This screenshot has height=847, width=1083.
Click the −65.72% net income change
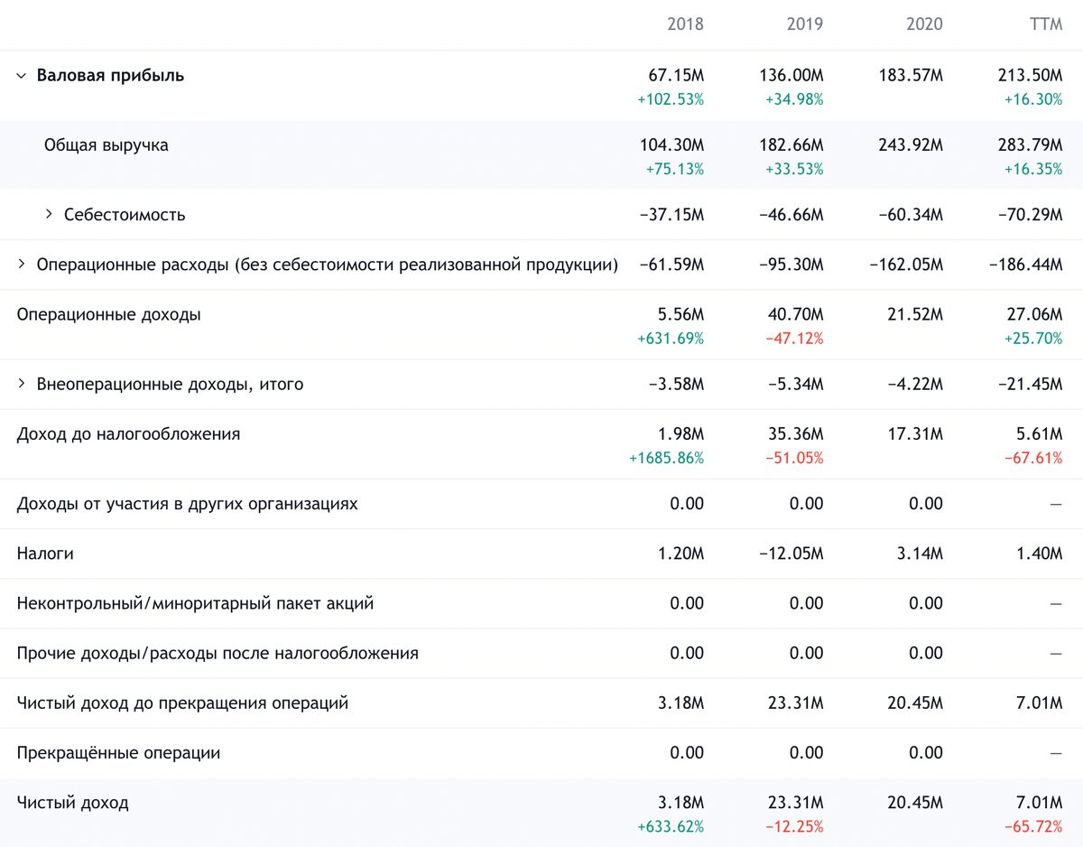(1033, 826)
